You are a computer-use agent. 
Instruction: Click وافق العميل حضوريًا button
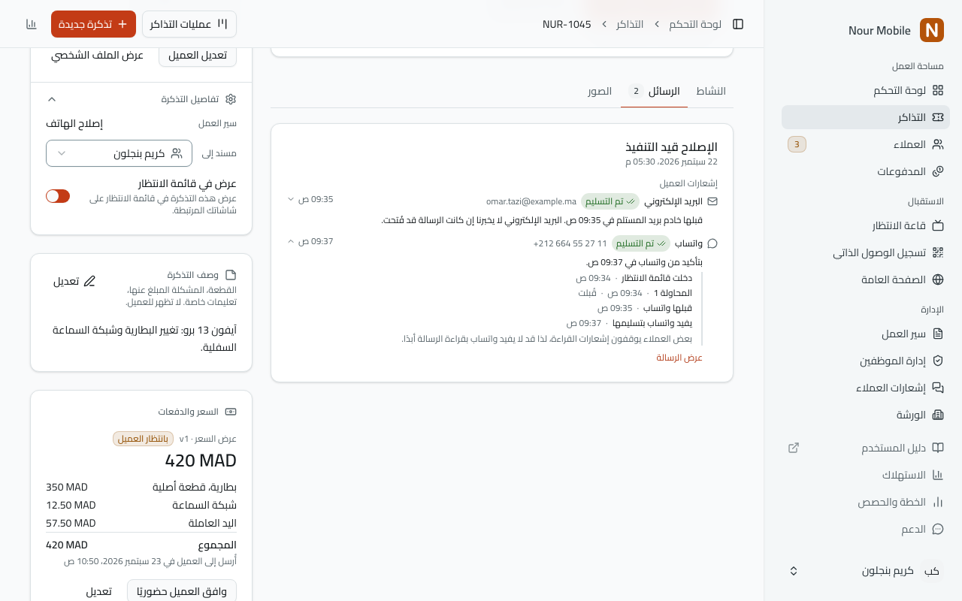pos(182,591)
